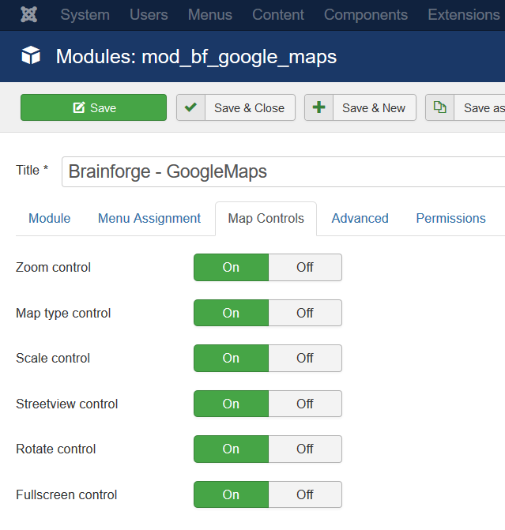Expand the Content dropdown menu

[278, 15]
